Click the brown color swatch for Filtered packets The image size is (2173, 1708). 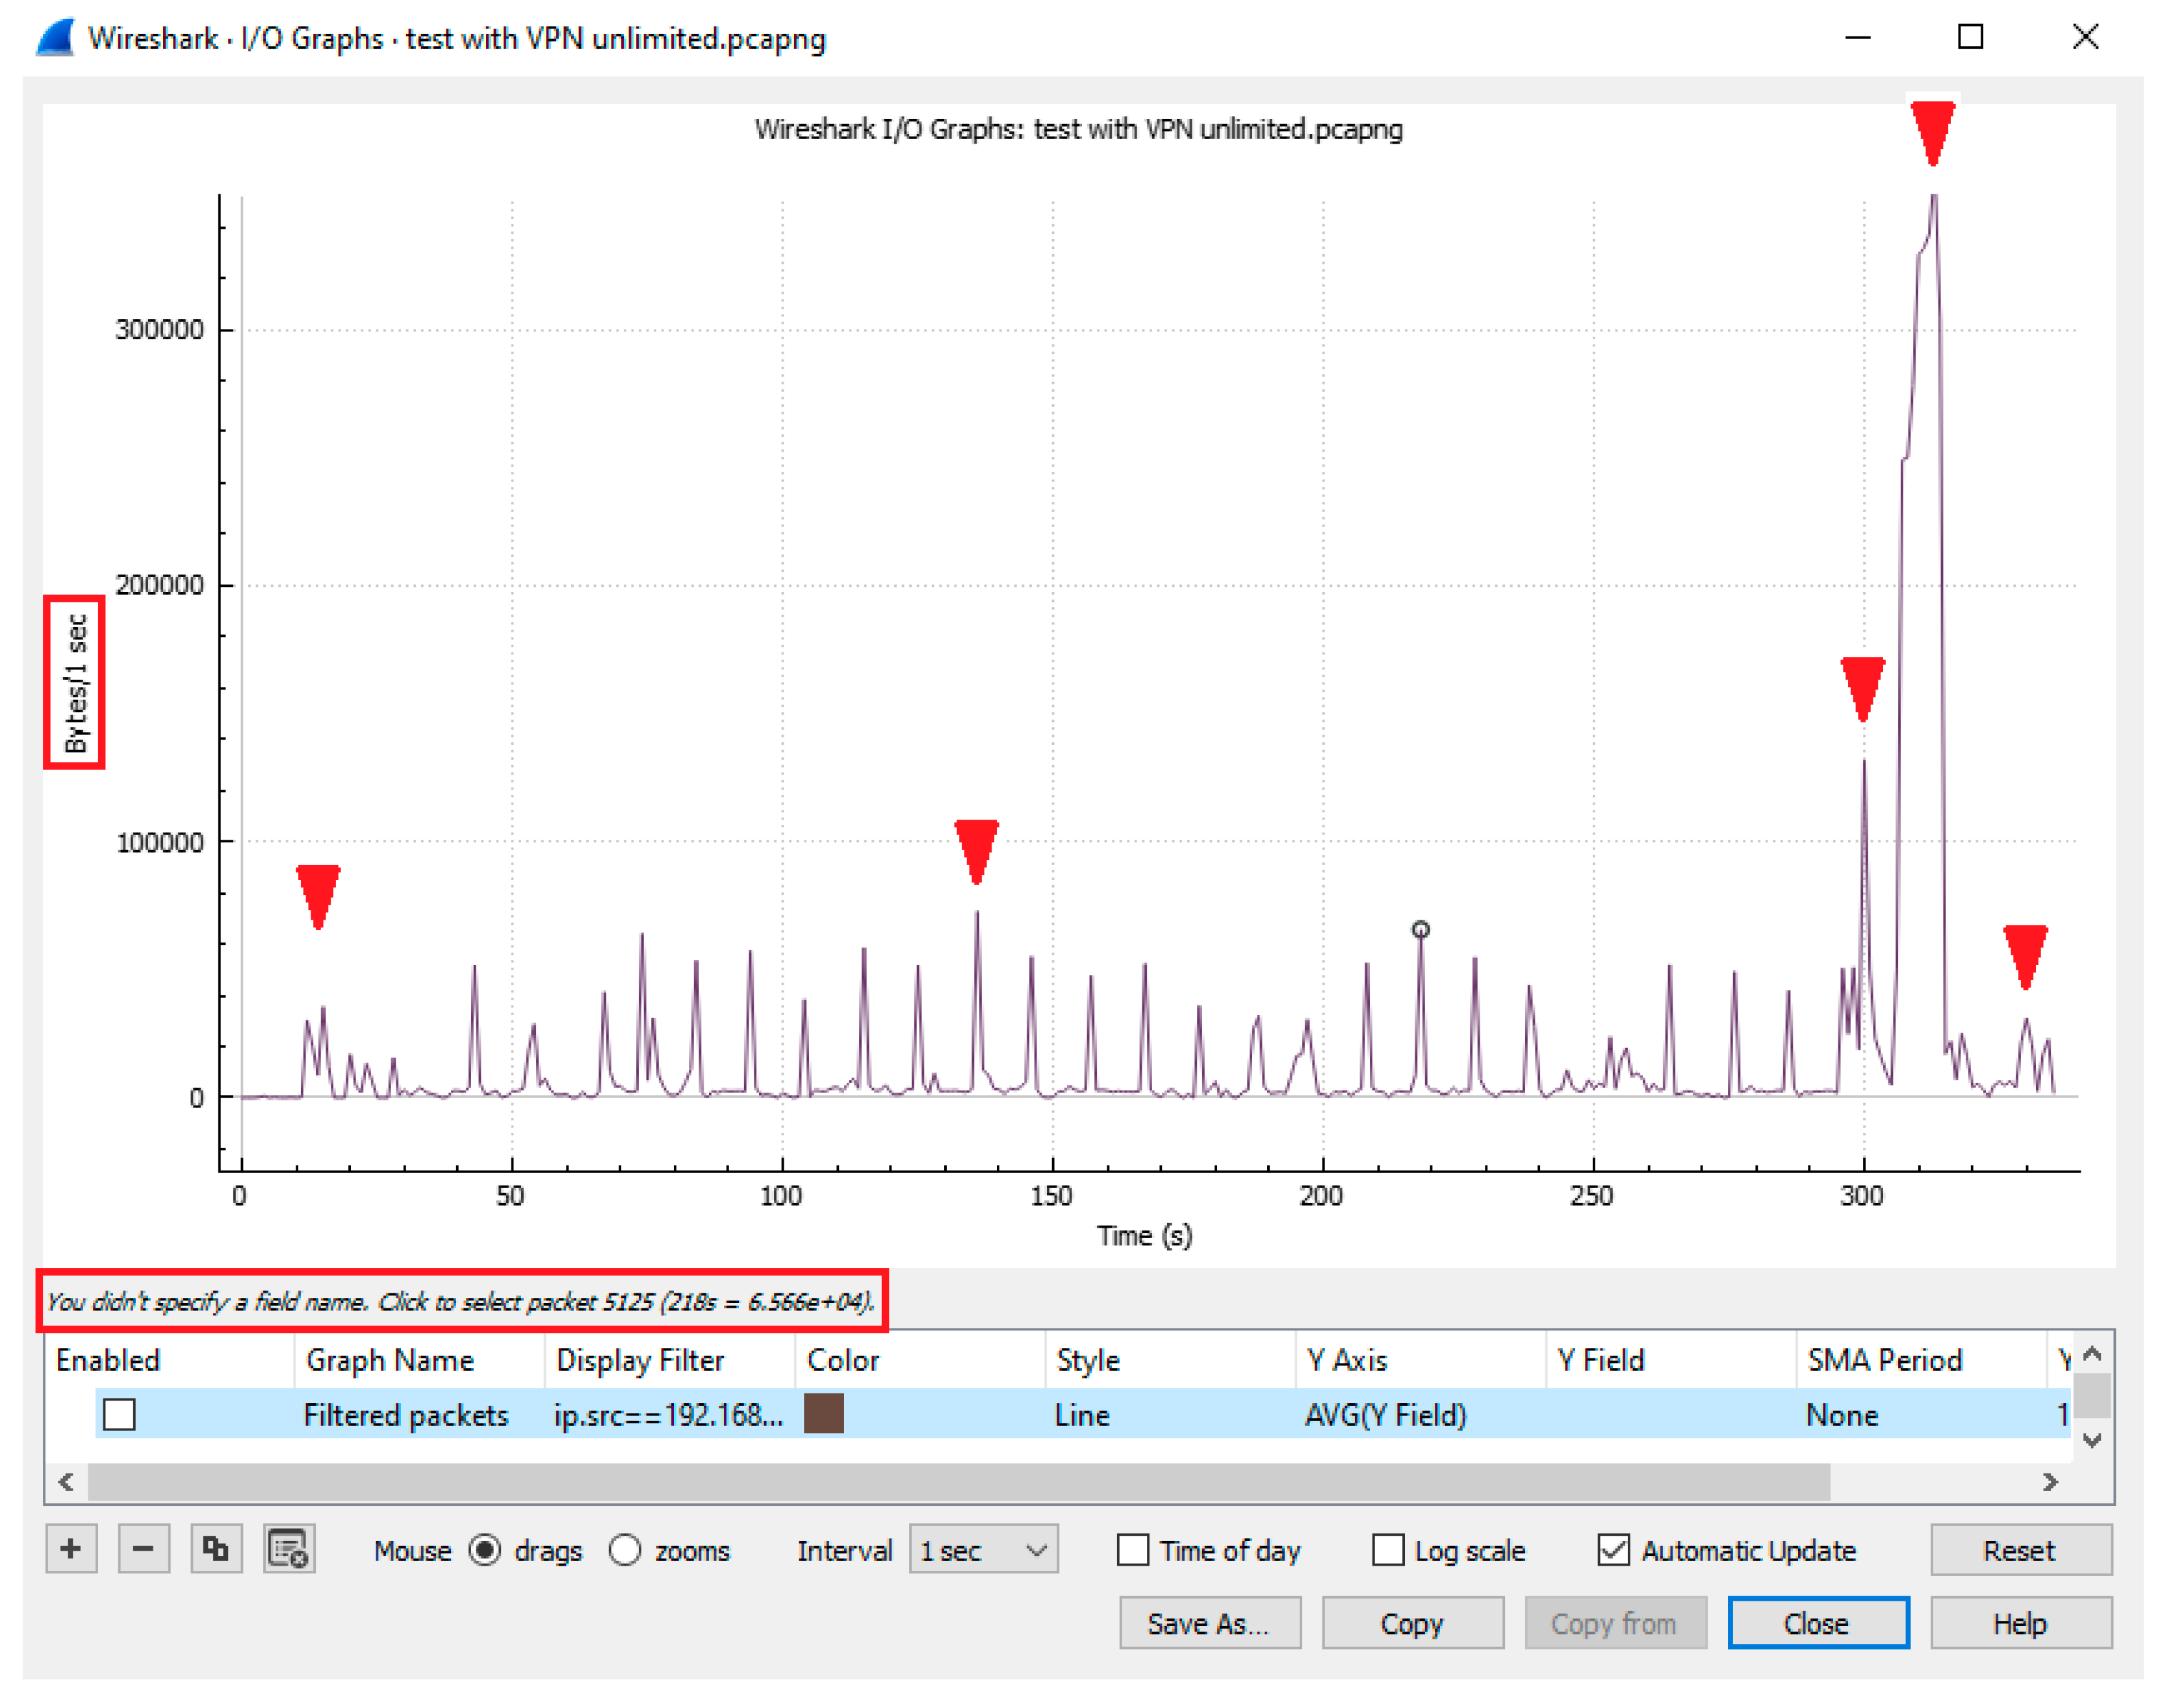(824, 1415)
